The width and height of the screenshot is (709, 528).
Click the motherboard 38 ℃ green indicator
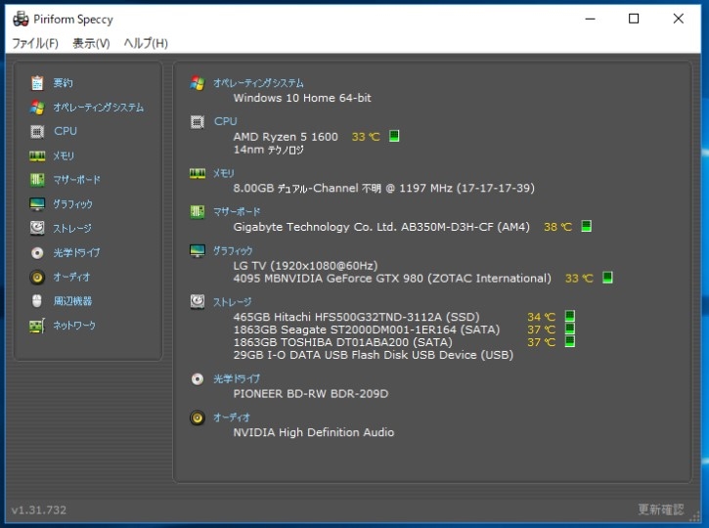tap(587, 226)
